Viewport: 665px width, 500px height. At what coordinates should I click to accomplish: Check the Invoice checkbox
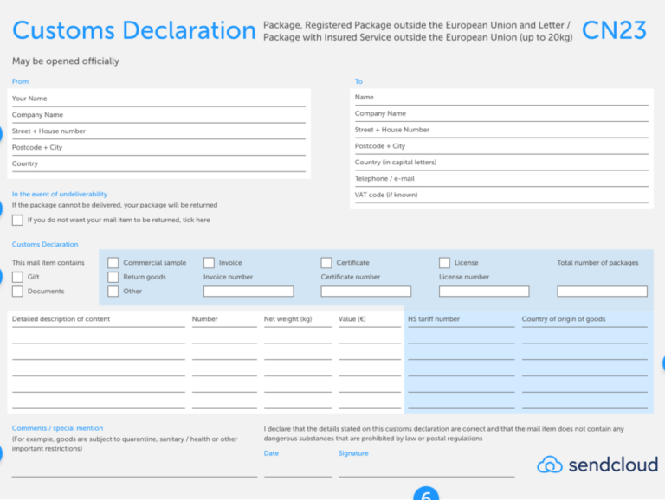pyautogui.click(x=209, y=263)
